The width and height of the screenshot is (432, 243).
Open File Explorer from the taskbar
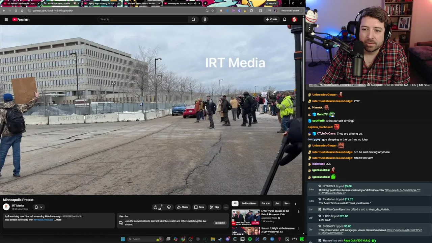213,239
